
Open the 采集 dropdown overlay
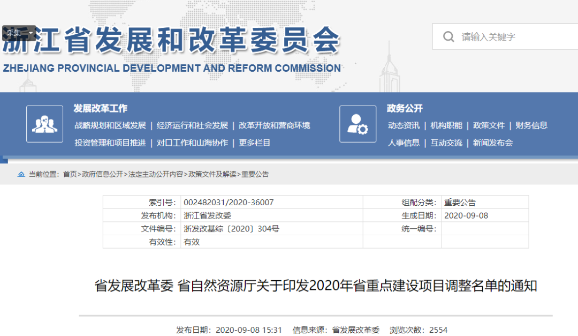tap(20, 33)
